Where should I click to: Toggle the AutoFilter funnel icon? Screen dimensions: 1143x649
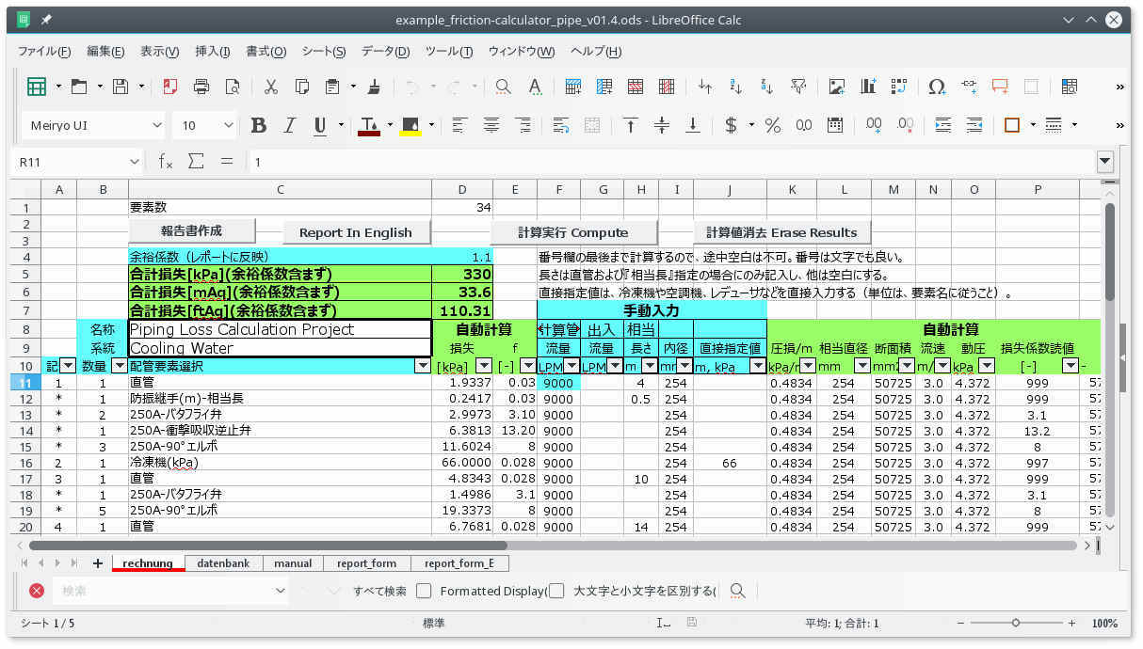click(x=797, y=87)
